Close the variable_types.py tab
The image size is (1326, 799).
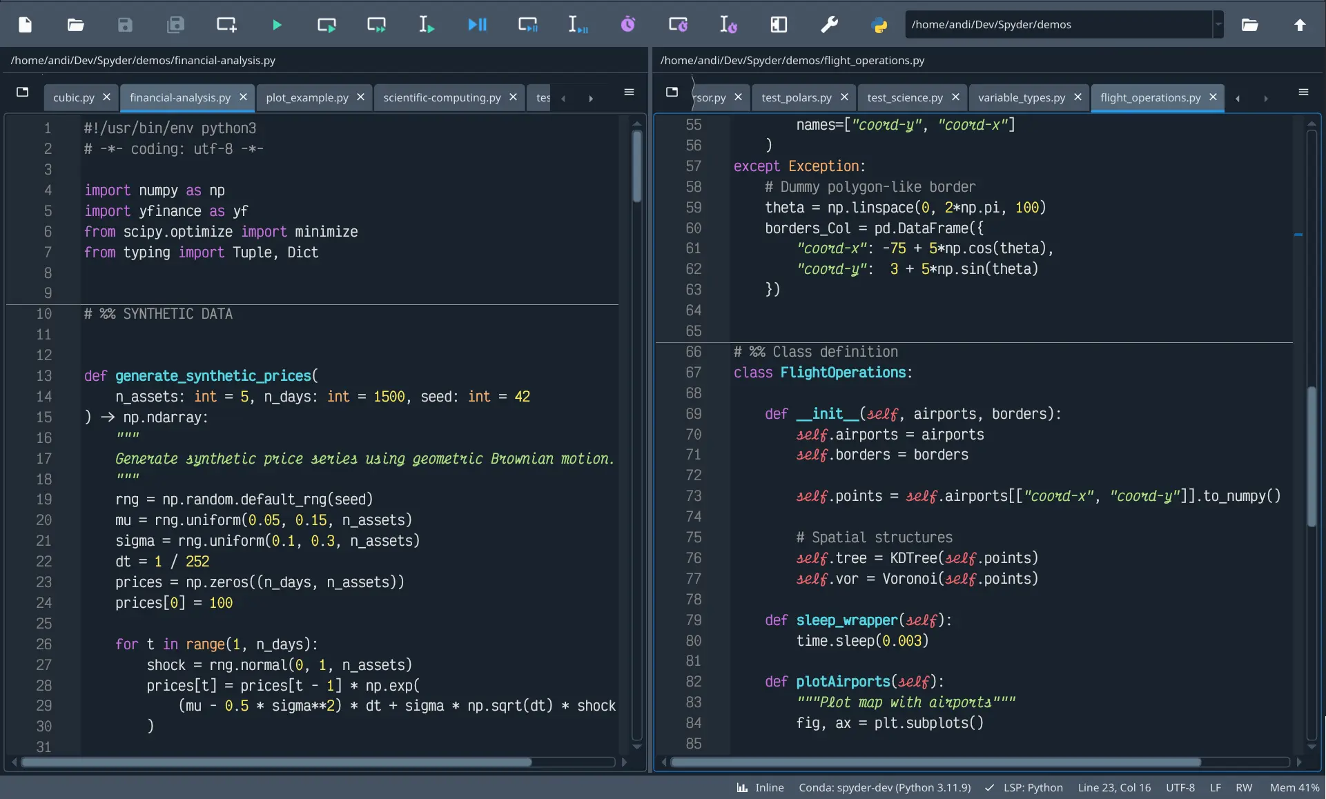(1078, 97)
